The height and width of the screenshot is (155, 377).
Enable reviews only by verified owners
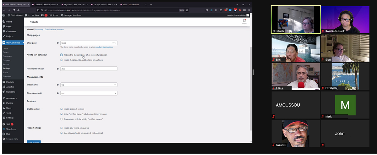(x=61, y=119)
